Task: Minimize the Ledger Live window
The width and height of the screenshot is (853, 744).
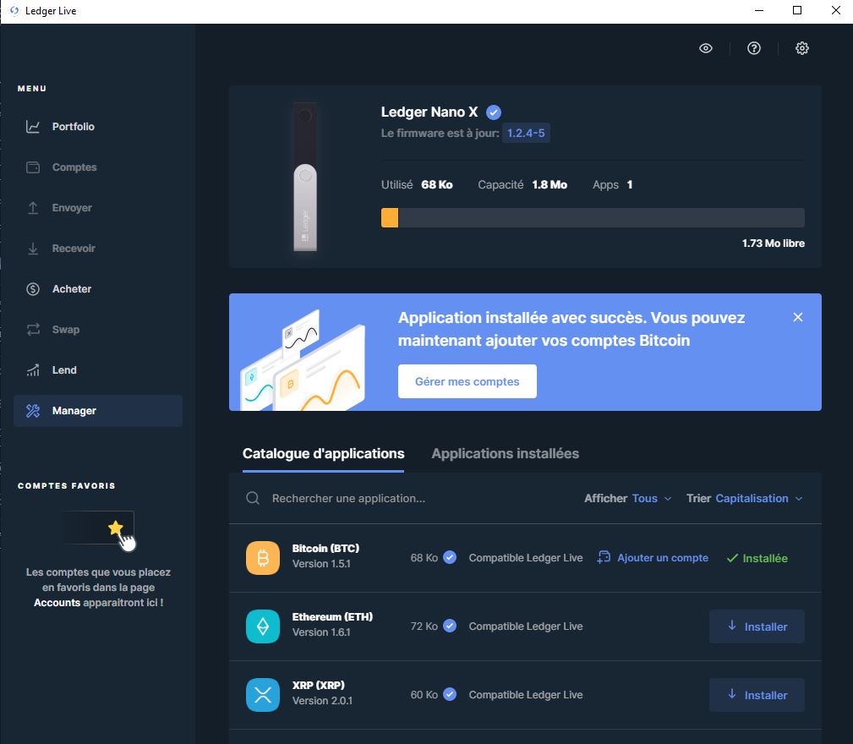Action: point(759,10)
